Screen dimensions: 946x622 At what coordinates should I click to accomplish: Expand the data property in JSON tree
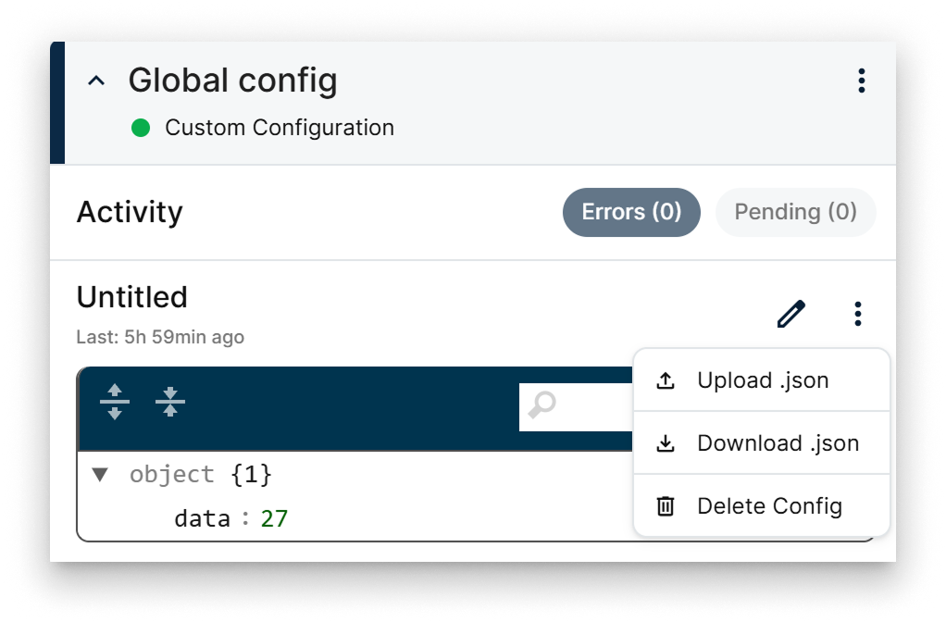(202, 518)
